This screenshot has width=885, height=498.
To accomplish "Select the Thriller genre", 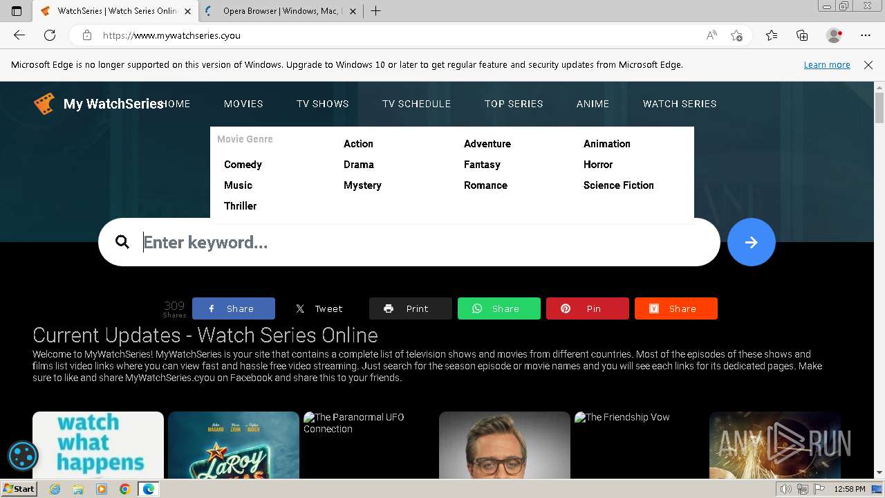I will 240,206.
